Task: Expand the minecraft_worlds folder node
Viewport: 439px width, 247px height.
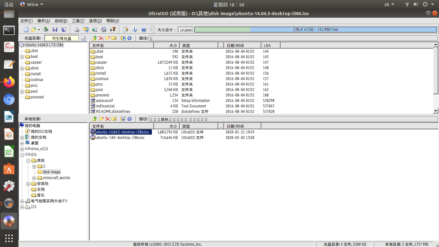Action: point(34,178)
